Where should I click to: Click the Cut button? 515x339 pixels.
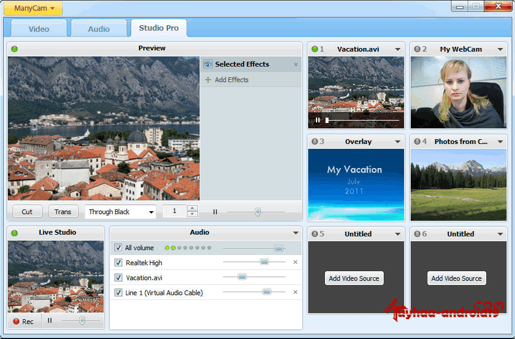[x=27, y=211]
